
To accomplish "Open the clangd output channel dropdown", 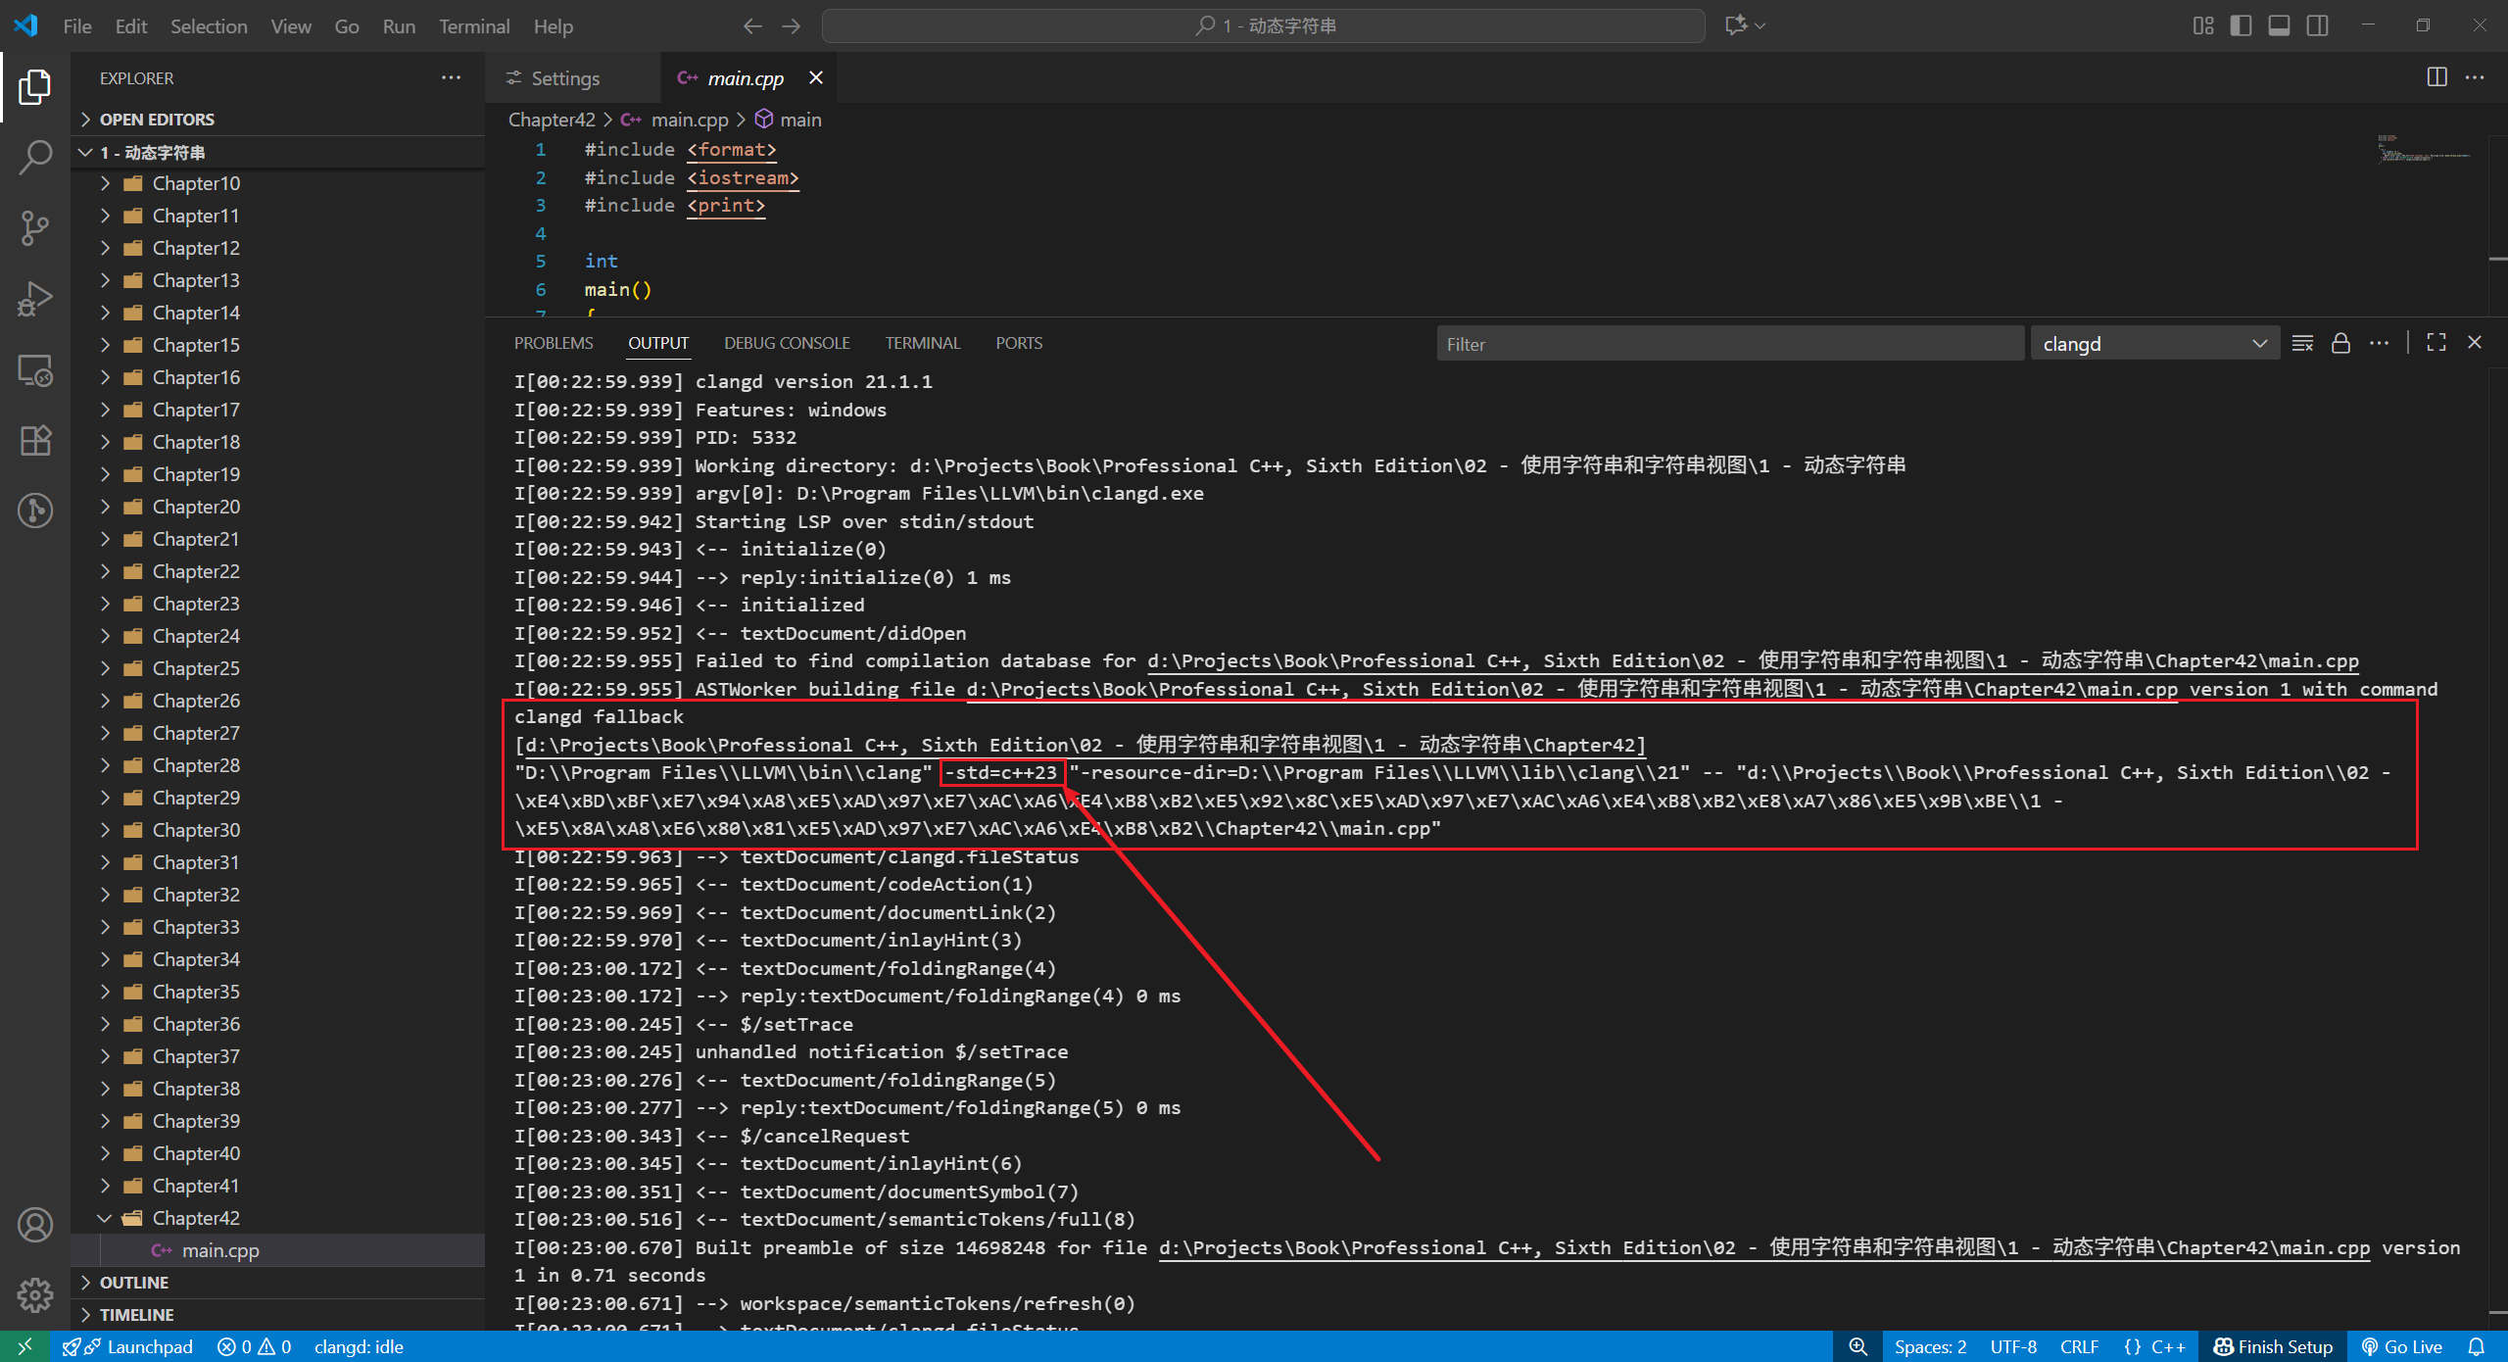I will [2153, 344].
